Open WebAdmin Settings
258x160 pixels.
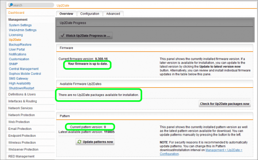pyautogui.click(x=23, y=30)
